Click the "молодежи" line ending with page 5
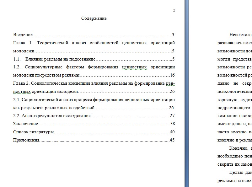The height and width of the screenshot is (187, 252). coord(94,51)
